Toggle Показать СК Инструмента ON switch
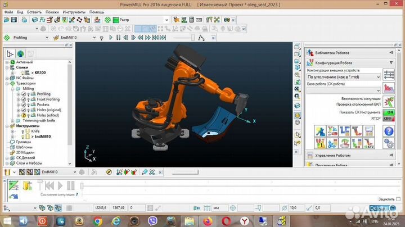 click(389, 112)
